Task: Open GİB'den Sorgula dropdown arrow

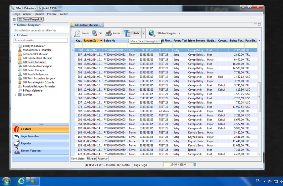Action: 179,33
